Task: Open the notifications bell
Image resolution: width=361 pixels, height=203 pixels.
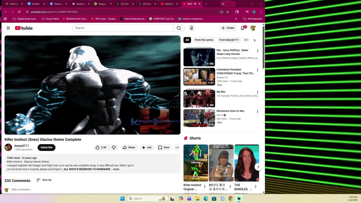Action: [x=243, y=28]
